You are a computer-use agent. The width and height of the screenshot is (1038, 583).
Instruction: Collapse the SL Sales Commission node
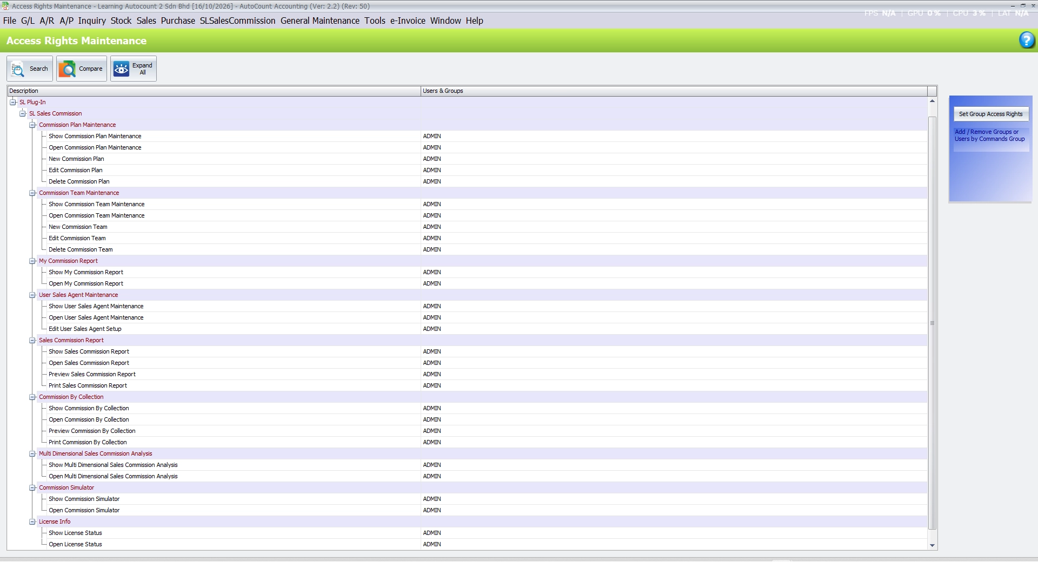click(23, 113)
